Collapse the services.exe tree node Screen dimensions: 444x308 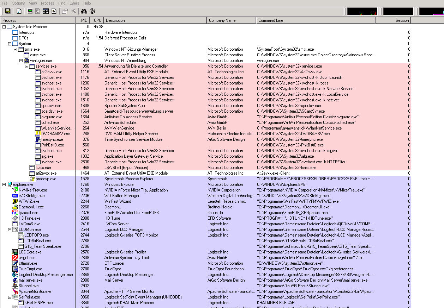[x=27, y=66]
